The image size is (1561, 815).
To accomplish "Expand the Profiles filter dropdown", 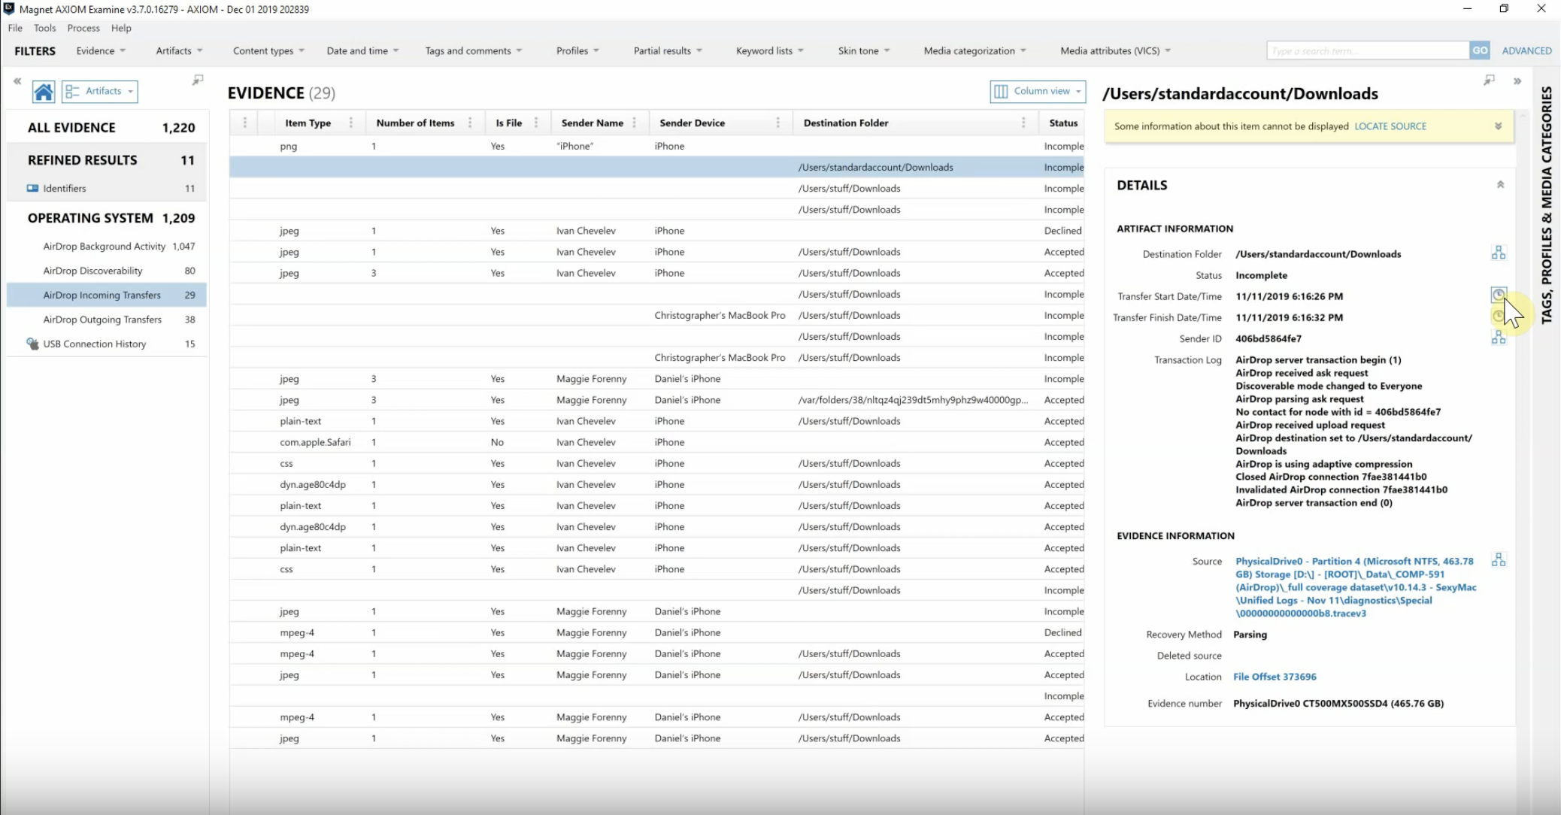I will point(577,50).
